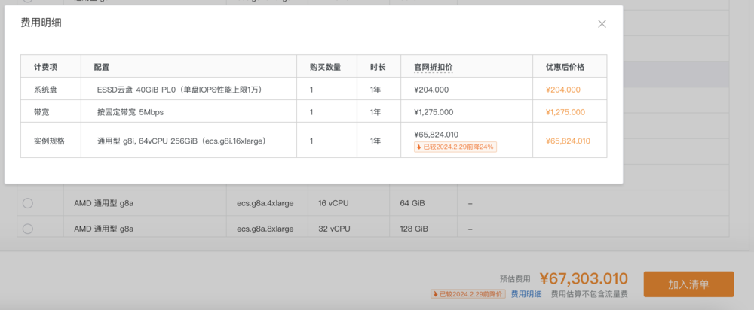Click the 加入清单 button
754x310 pixels.
click(x=688, y=284)
